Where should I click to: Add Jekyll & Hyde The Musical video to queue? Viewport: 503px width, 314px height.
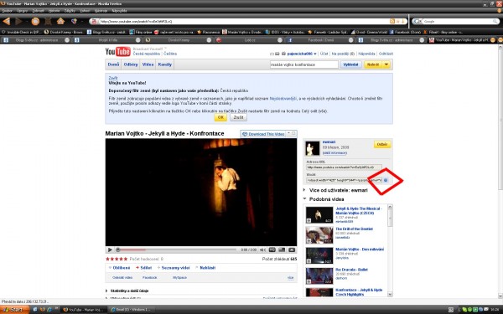point(309,220)
